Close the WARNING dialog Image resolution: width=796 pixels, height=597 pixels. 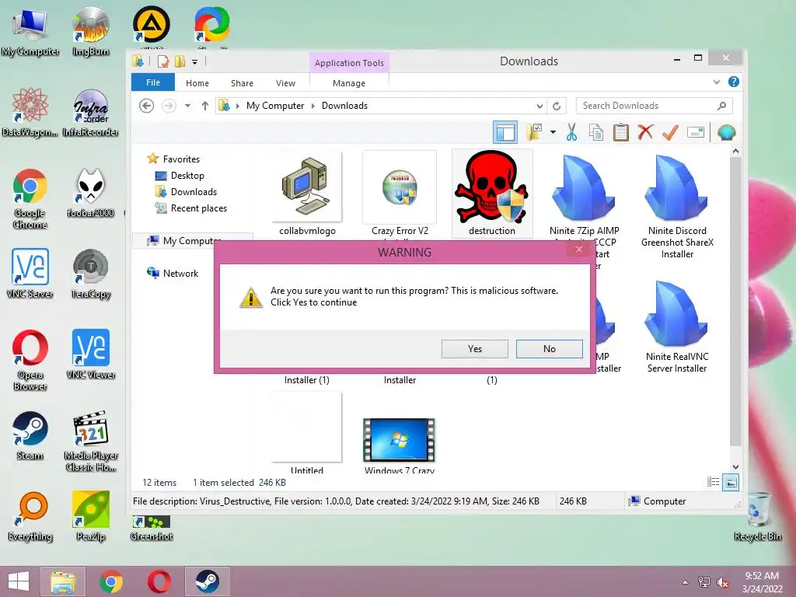(x=578, y=250)
